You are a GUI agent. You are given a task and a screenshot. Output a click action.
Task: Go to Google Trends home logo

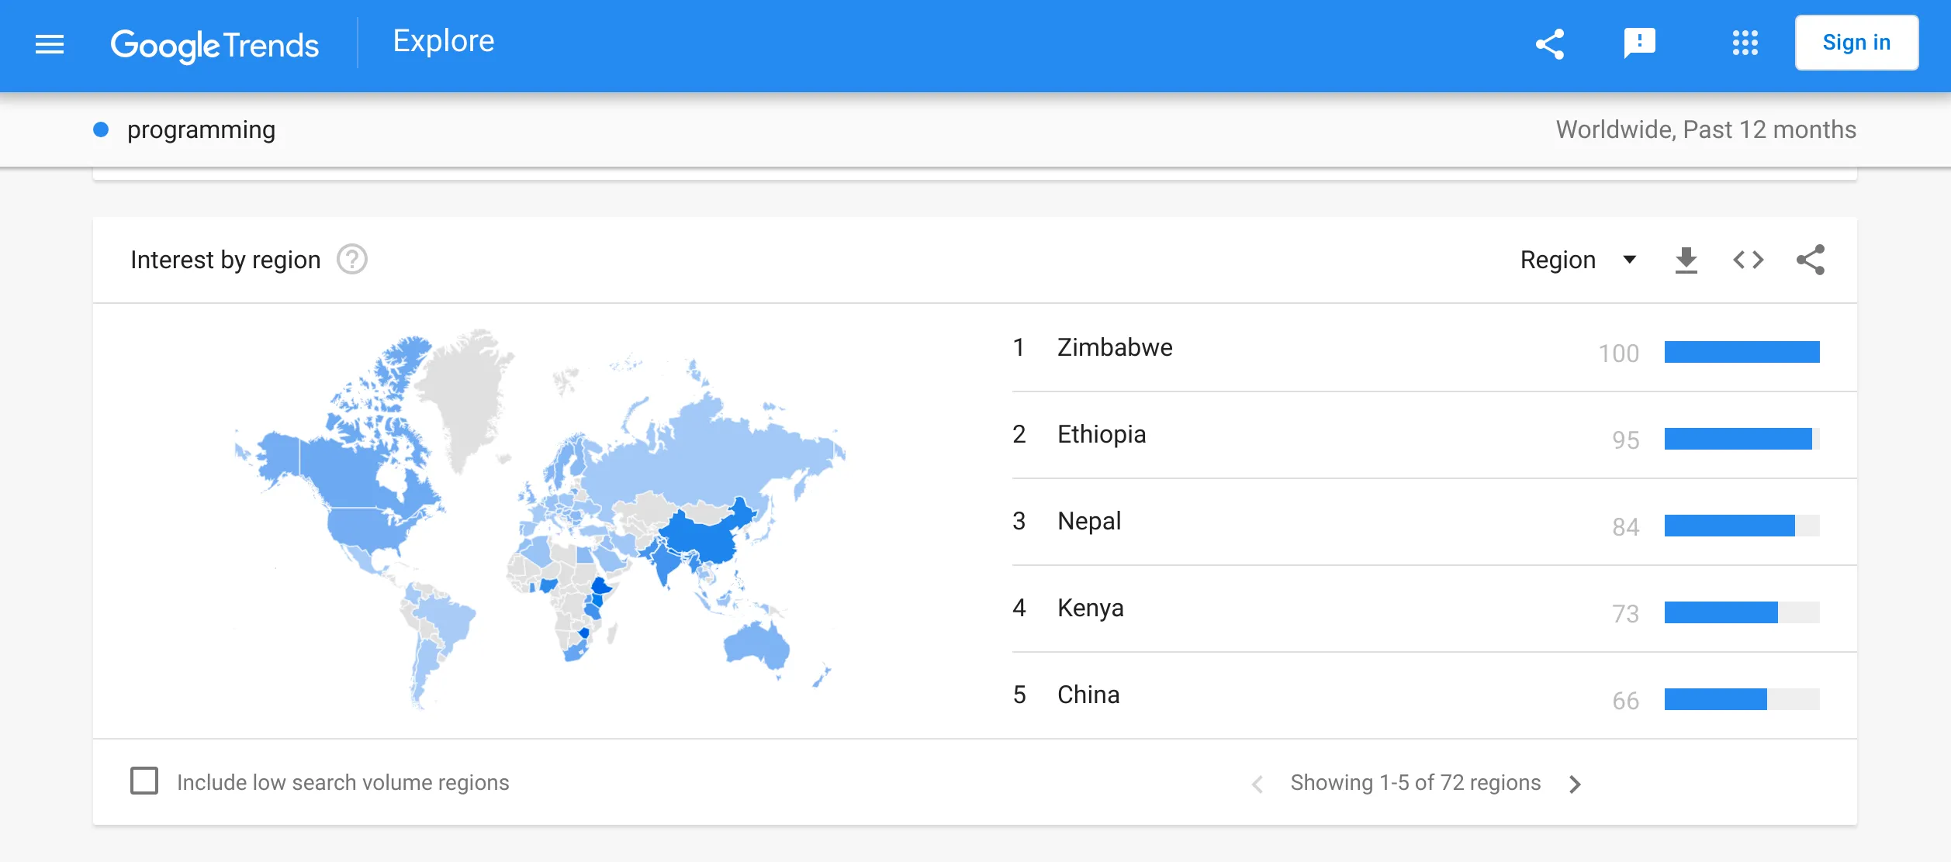(x=215, y=46)
